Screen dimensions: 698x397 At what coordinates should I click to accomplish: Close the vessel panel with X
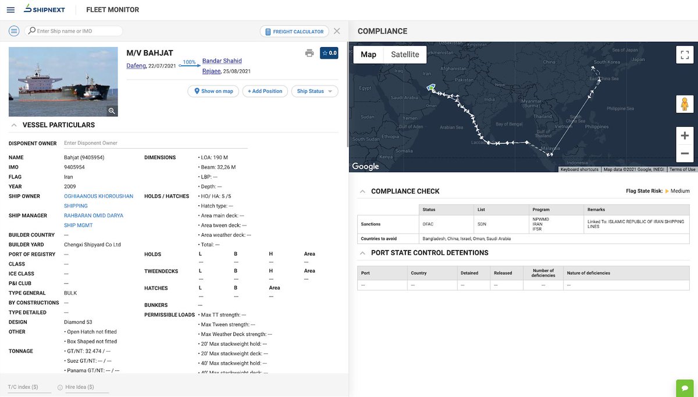coord(337,31)
